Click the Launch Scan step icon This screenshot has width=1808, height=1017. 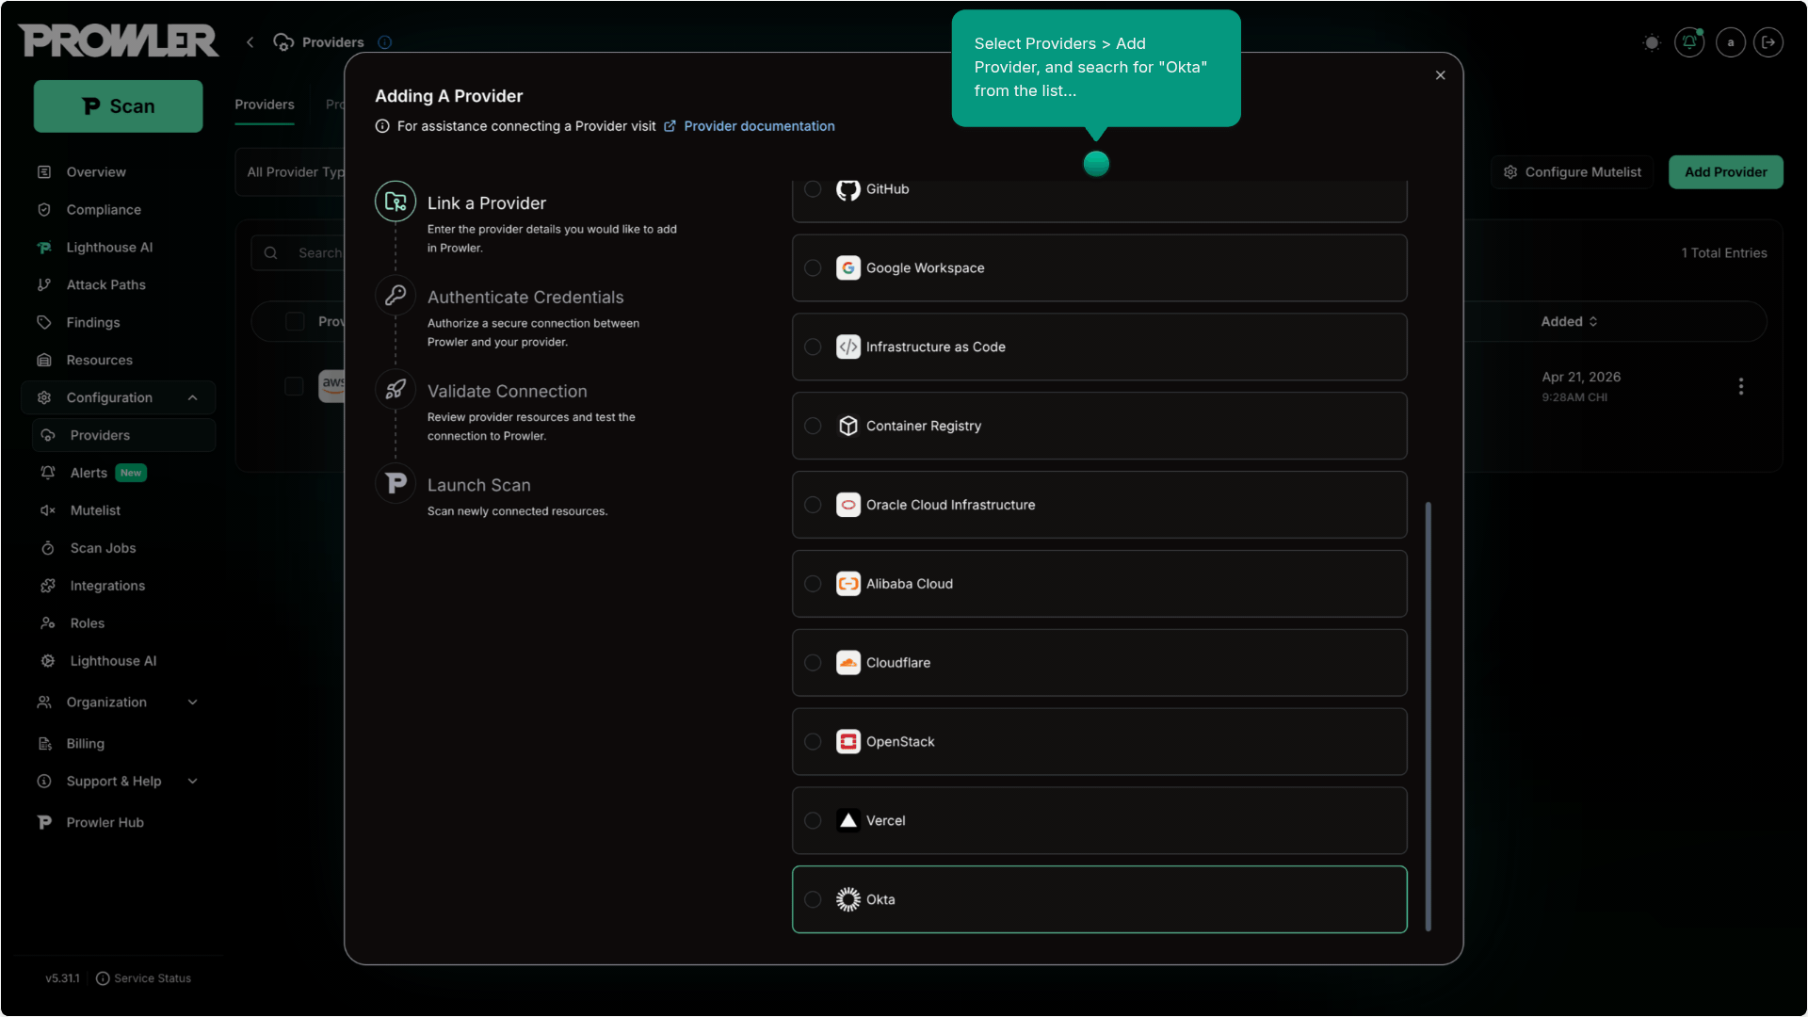click(395, 484)
